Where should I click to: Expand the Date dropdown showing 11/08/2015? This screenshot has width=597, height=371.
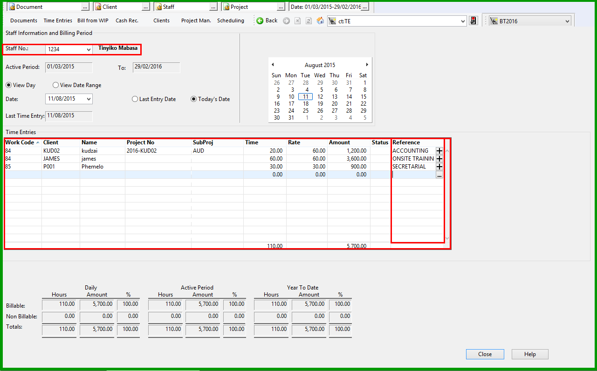(89, 99)
